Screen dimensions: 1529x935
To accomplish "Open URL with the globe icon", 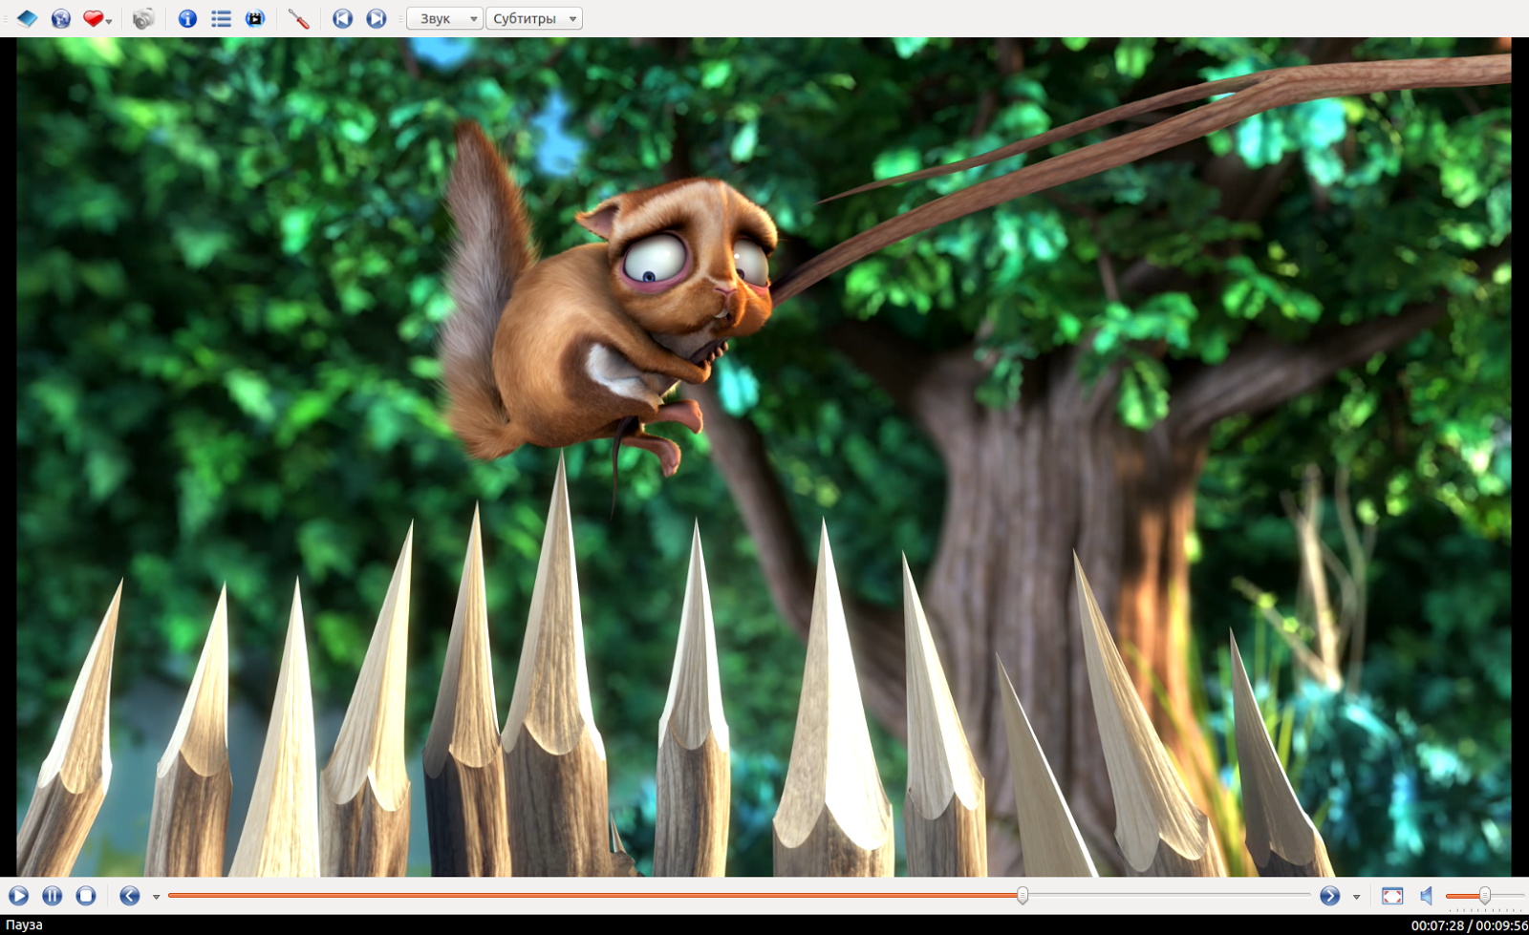I will [x=60, y=18].
